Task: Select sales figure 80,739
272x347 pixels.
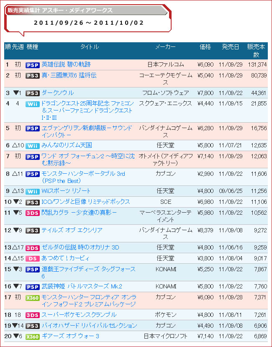Action: (259, 75)
